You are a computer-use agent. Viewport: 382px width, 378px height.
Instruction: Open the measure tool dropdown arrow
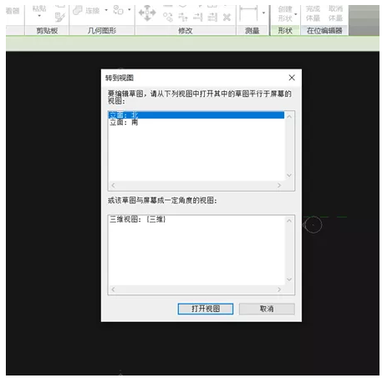point(263,13)
